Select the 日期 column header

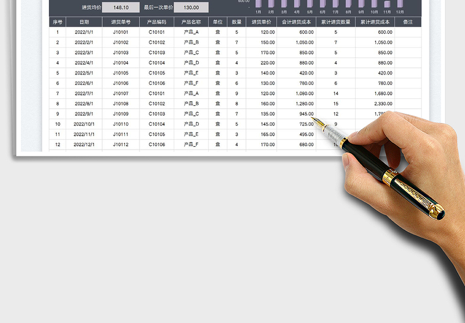pos(84,22)
